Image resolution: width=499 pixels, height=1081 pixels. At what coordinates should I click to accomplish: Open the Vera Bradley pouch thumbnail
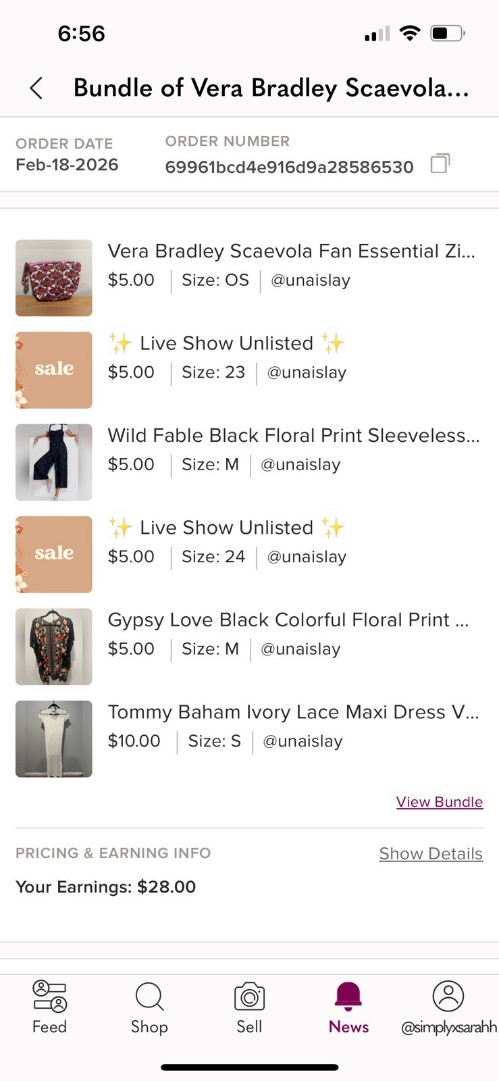(x=54, y=278)
